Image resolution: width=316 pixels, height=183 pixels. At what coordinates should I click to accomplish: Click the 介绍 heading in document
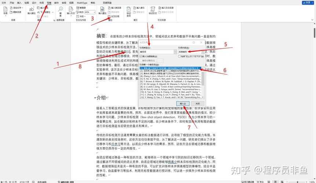pyautogui.click(x=101, y=98)
